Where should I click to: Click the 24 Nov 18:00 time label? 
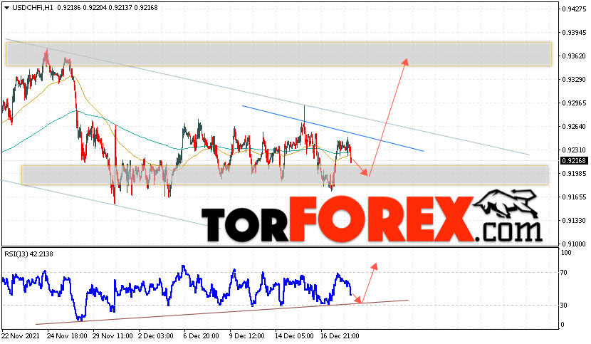(67, 335)
